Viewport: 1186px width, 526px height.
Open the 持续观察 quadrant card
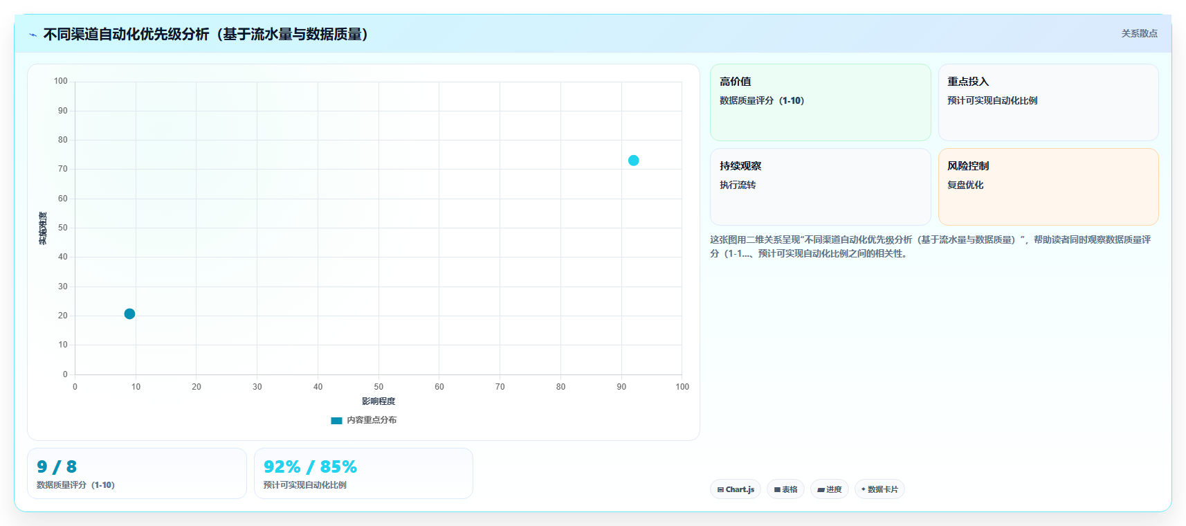[820, 187]
